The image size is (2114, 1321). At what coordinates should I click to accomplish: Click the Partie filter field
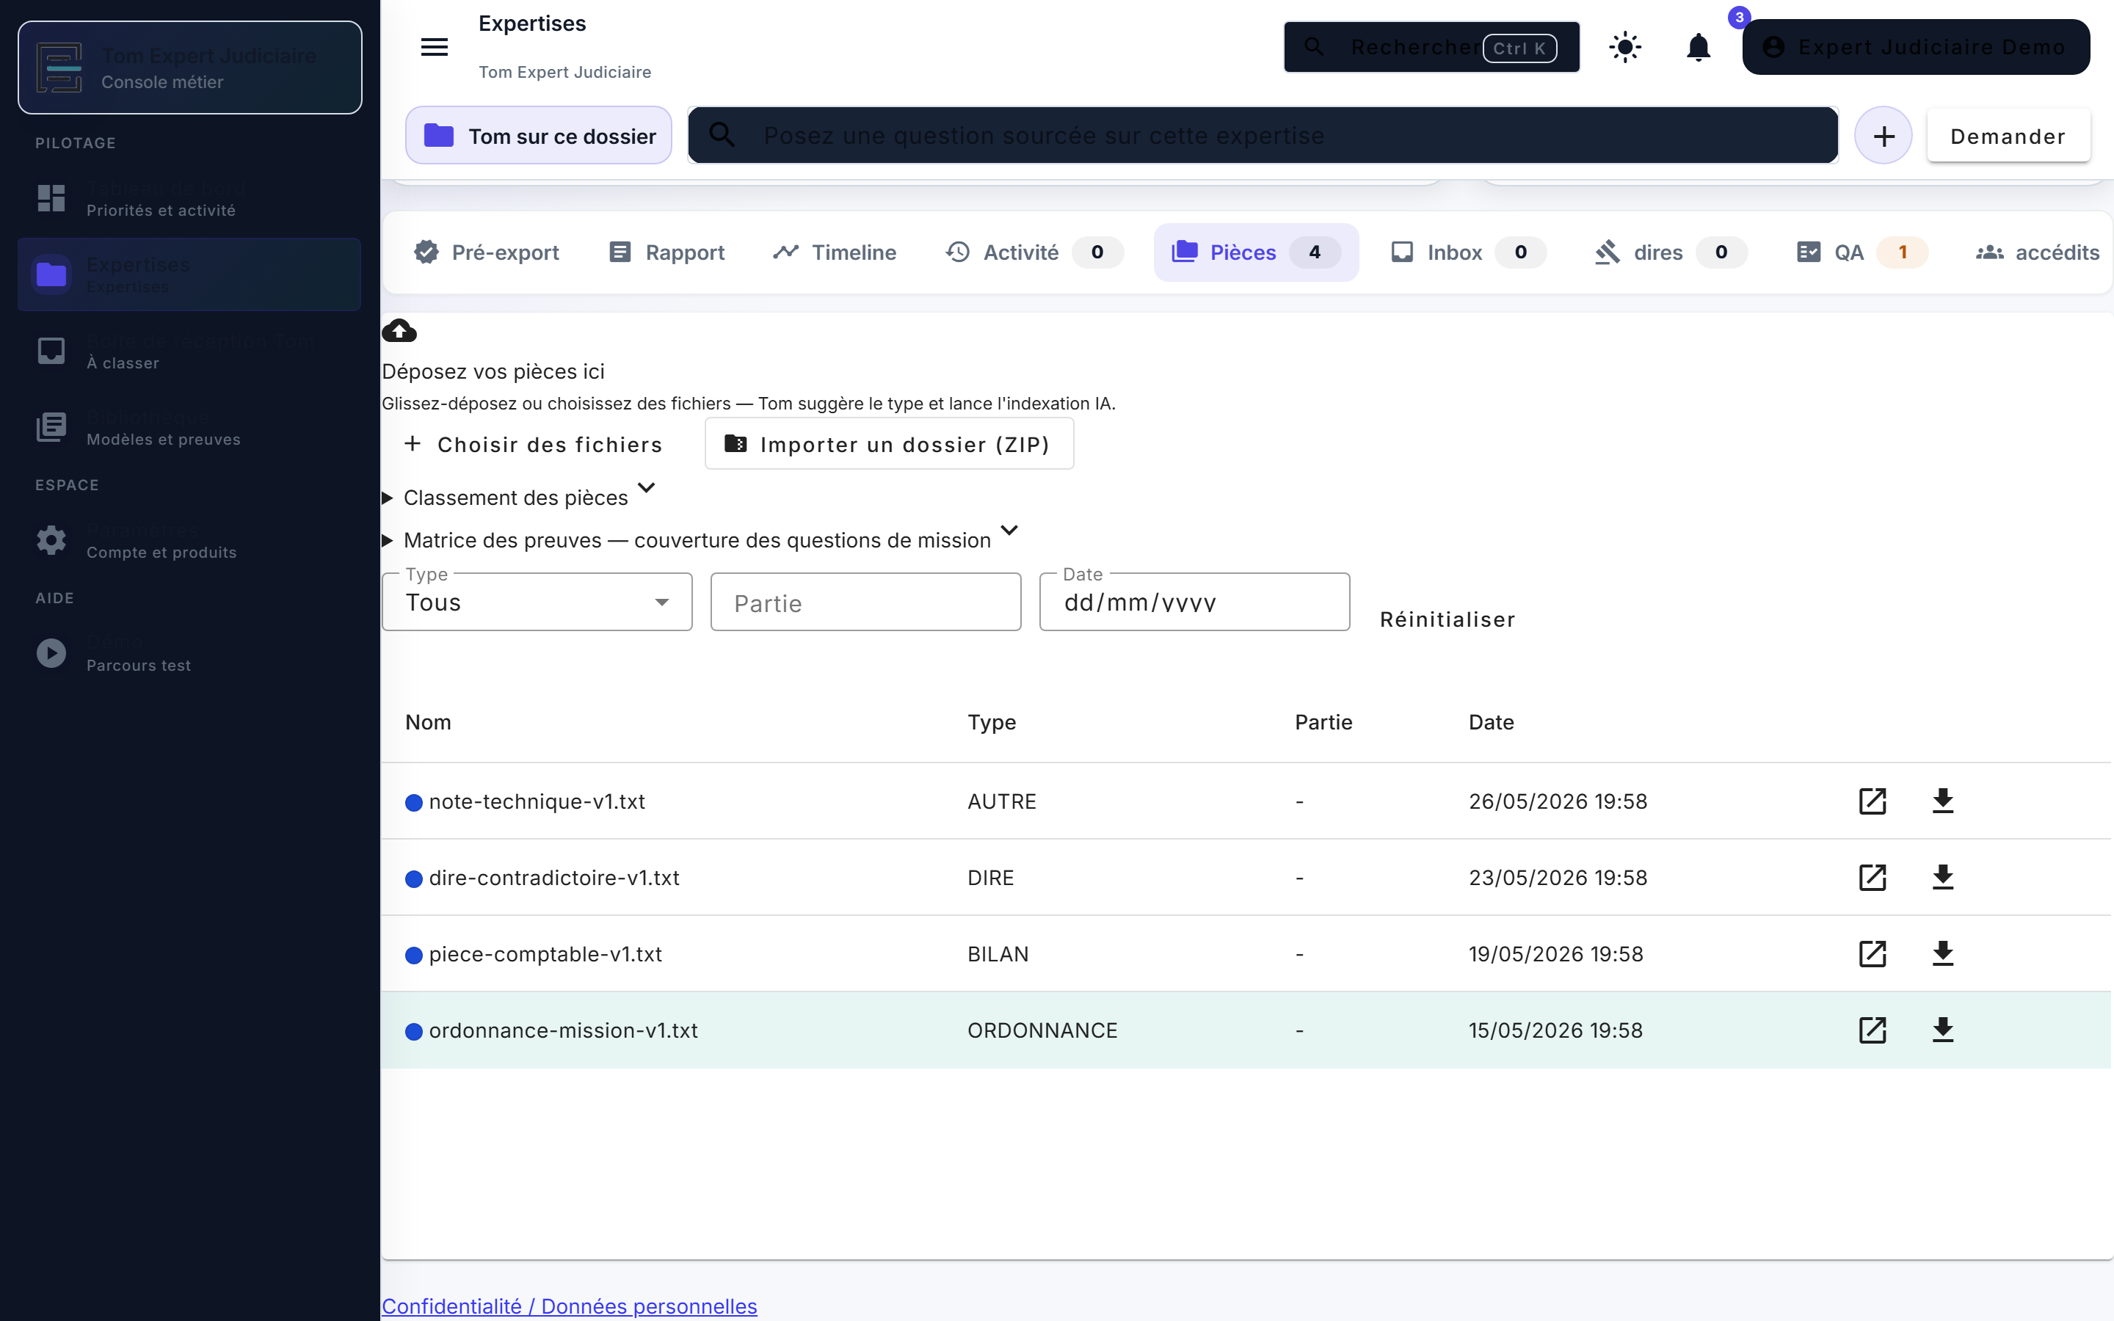click(865, 602)
